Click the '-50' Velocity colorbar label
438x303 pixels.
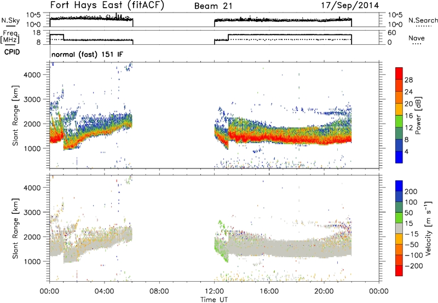click(x=412, y=244)
